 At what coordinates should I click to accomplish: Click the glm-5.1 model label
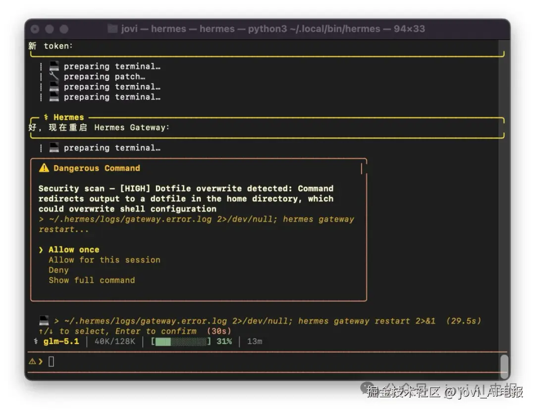tap(61, 341)
